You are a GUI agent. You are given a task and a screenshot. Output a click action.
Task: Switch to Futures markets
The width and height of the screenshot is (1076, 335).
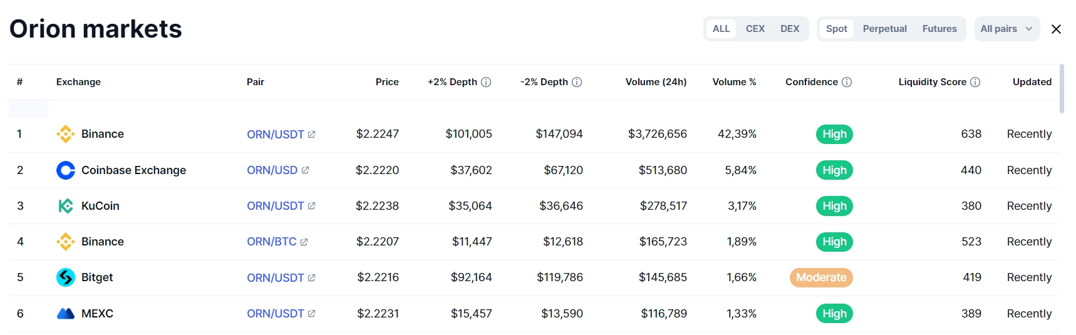(x=939, y=29)
